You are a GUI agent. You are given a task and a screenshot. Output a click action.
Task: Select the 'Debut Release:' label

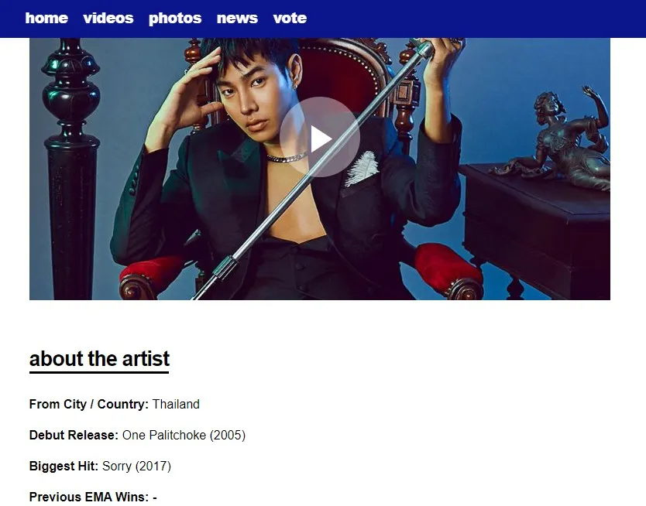click(x=74, y=435)
